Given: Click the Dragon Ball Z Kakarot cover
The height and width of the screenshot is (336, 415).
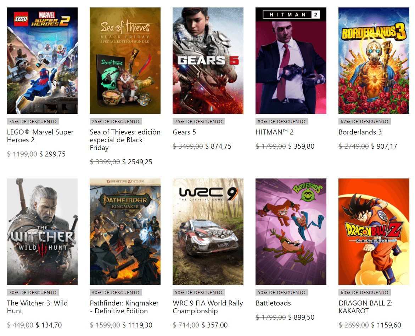Looking at the screenshot, I should pyautogui.click(x=374, y=232).
